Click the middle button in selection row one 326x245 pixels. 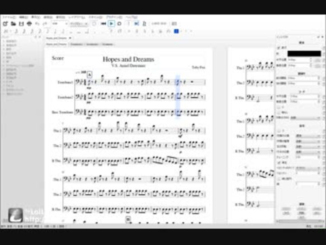301,209
